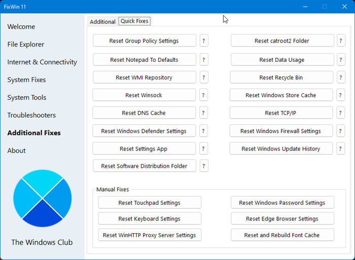
Task: Click Reset Windows Firewall Settings
Action: (x=281, y=131)
